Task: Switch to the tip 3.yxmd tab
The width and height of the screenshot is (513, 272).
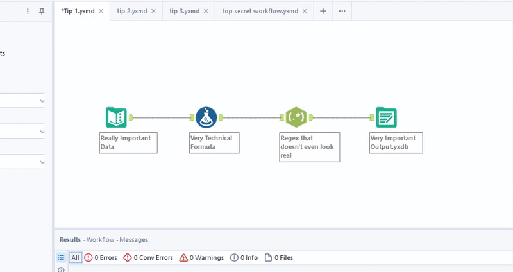Action: click(x=185, y=11)
